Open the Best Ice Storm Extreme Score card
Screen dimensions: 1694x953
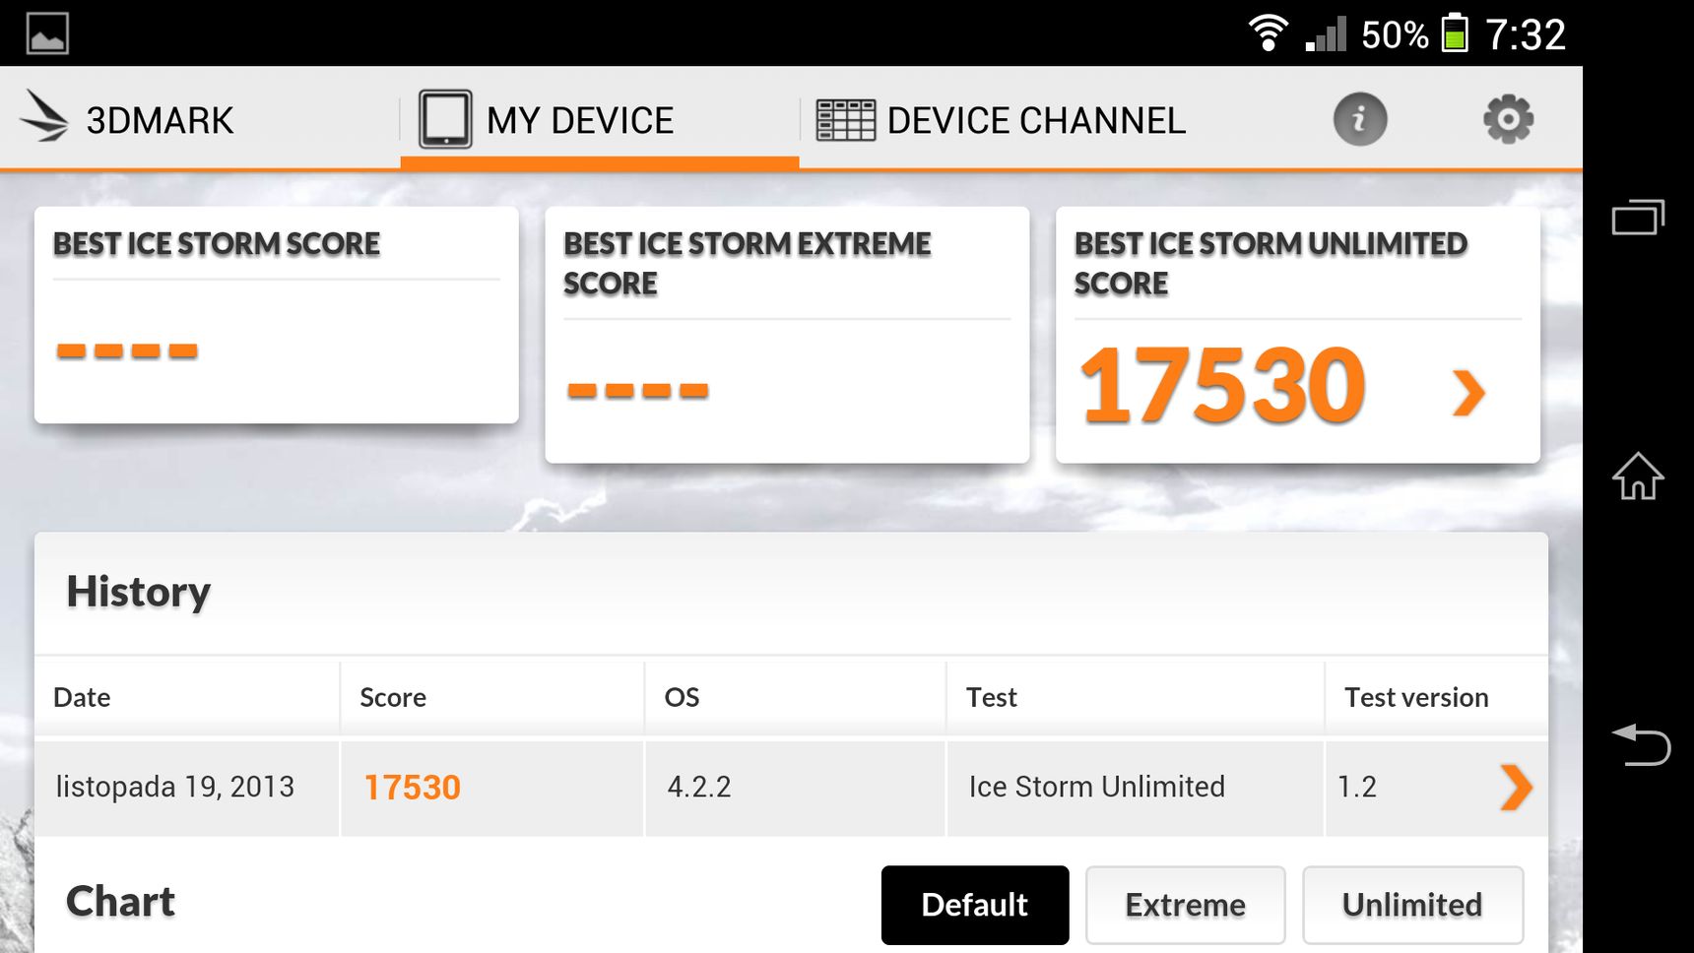[787, 335]
